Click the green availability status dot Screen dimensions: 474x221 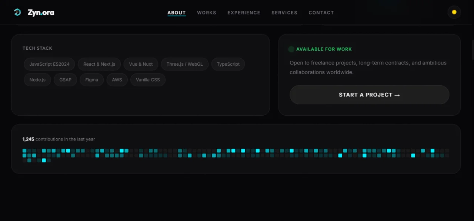coord(291,49)
